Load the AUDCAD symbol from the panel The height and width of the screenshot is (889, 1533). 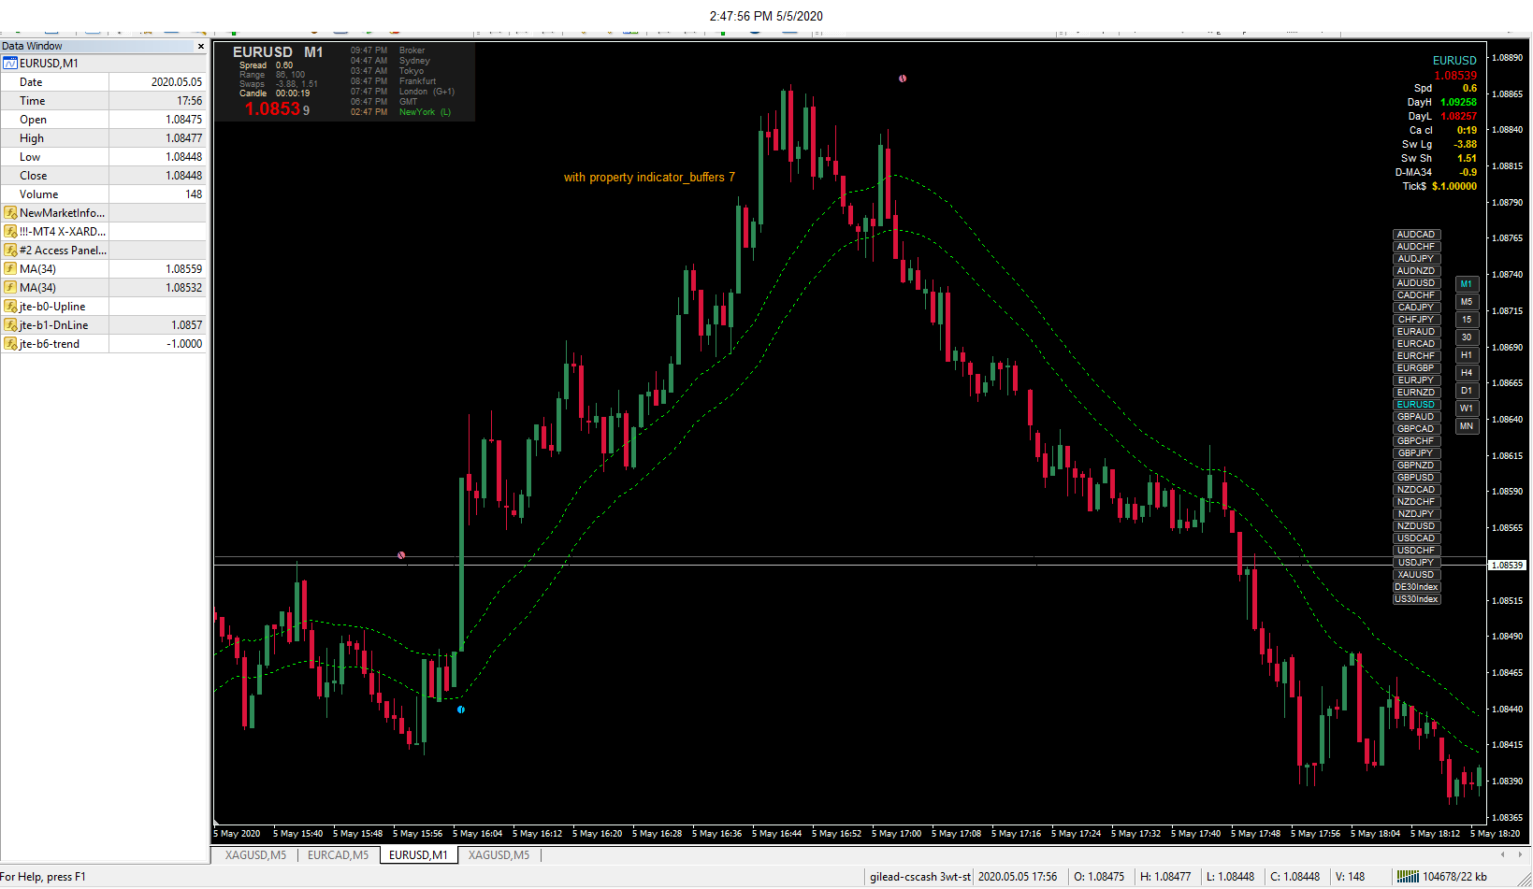1416,235
